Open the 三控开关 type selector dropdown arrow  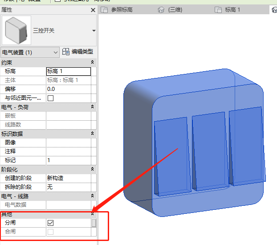tap(94, 31)
